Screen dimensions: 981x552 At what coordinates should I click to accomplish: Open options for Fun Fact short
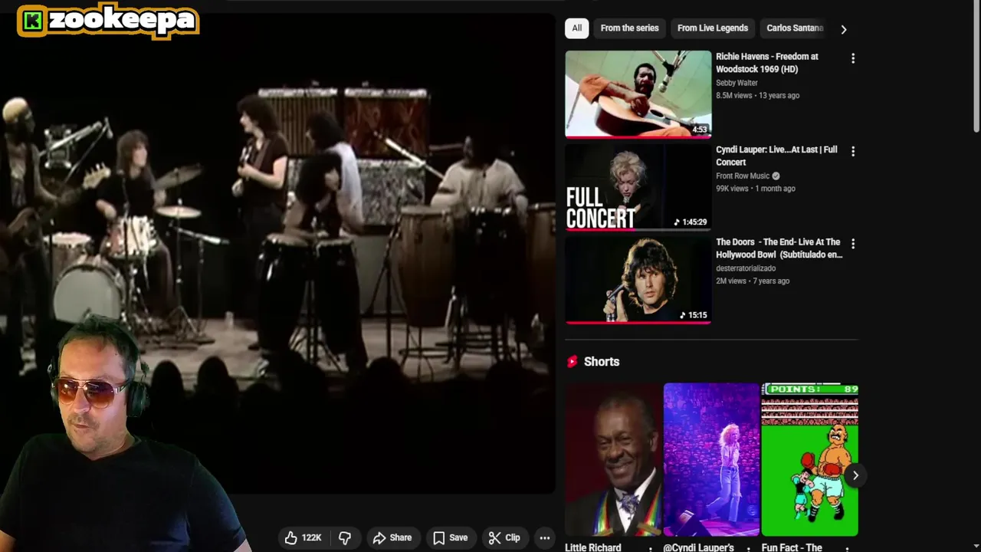click(847, 549)
